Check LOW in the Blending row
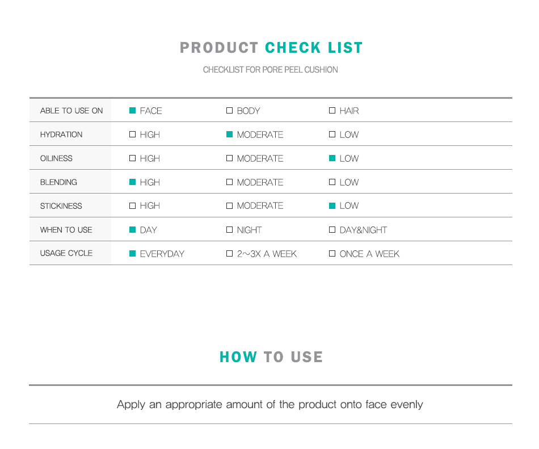Viewport: 539px width, 449px height. [332, 182]
